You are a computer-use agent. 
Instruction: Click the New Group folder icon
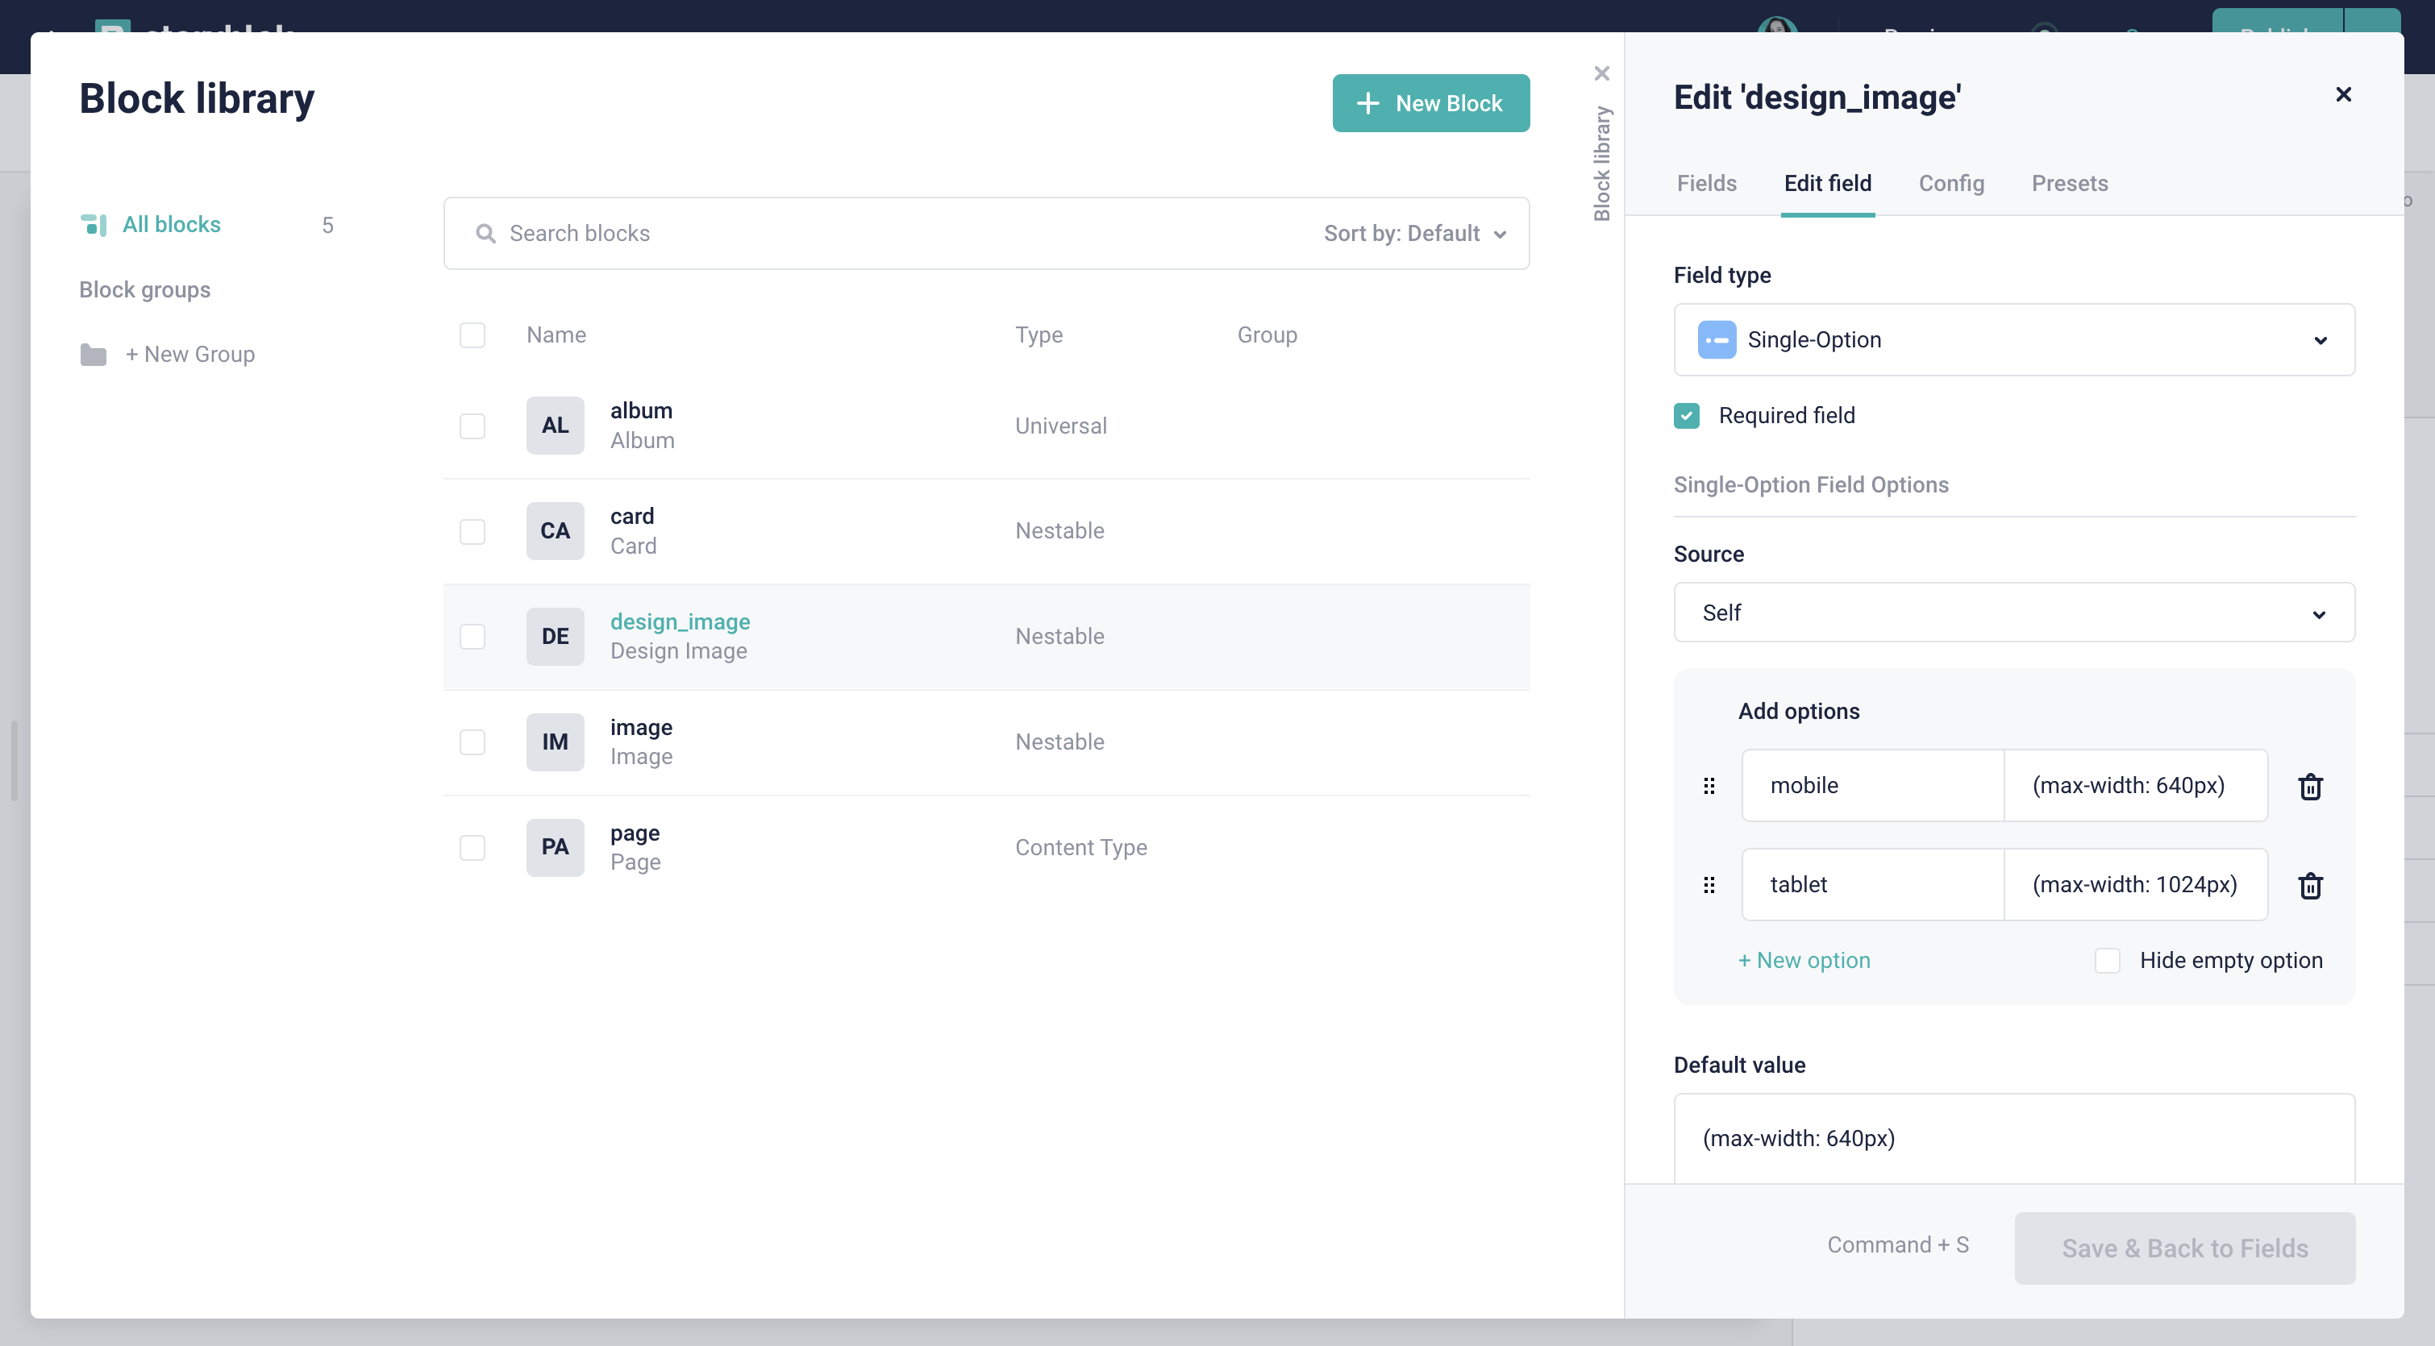[x=93, y=355]
